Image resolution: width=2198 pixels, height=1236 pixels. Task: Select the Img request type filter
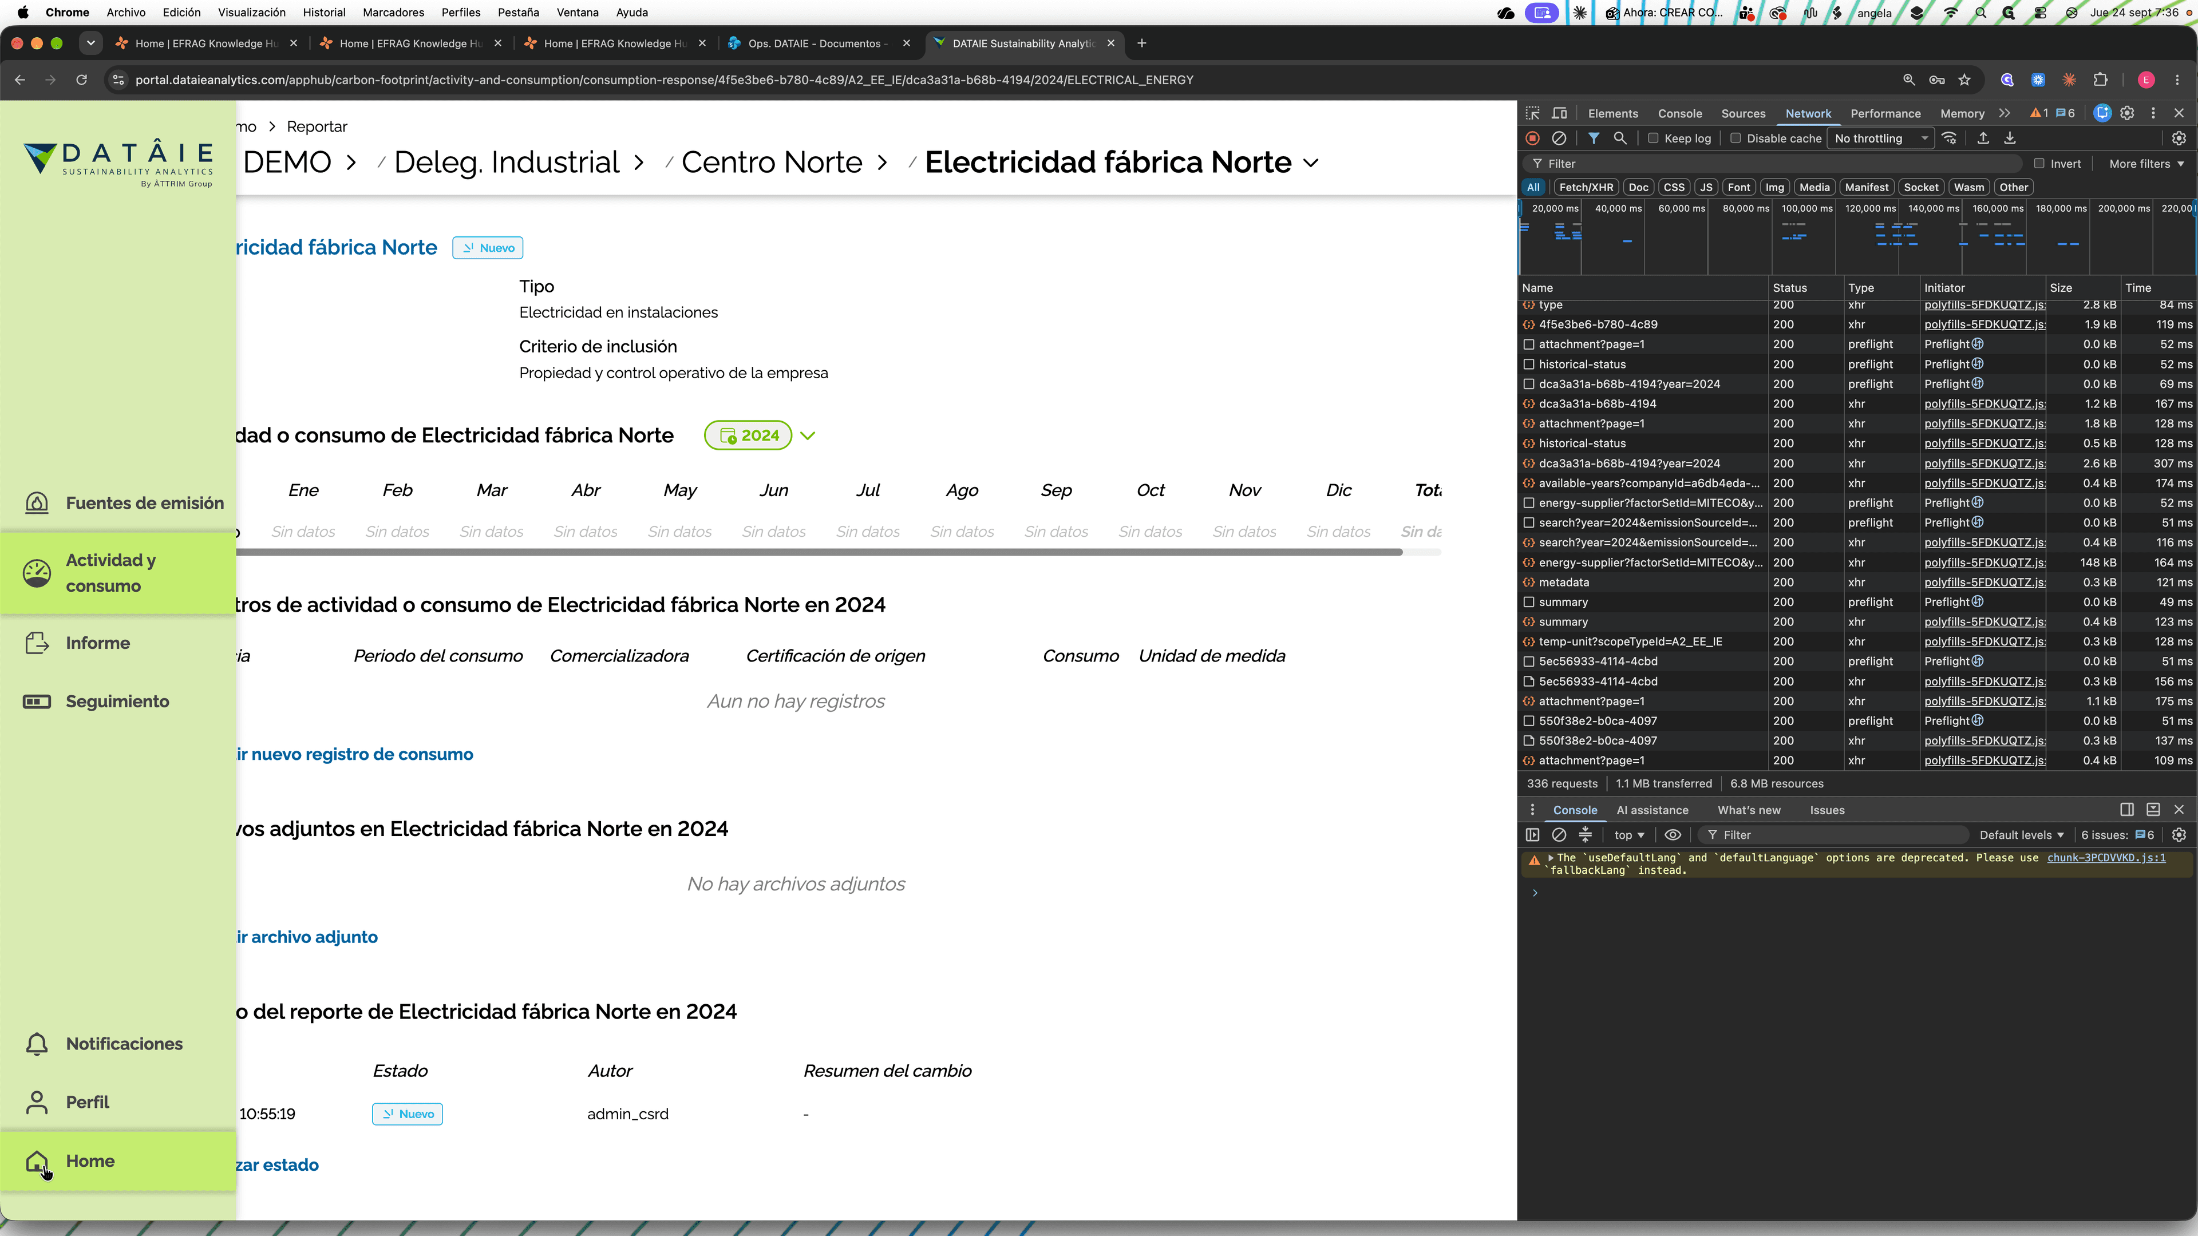point(1775,188)
